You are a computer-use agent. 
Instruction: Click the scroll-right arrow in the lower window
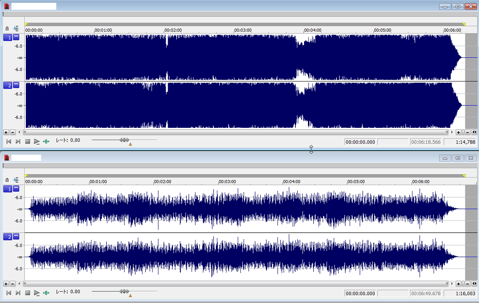452,284
